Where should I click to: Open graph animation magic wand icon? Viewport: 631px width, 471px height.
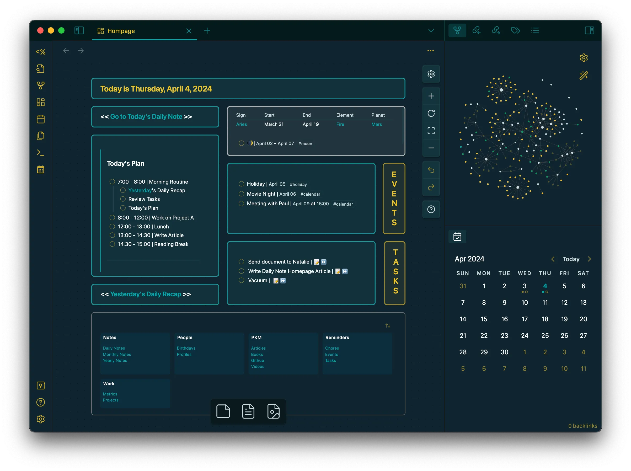(583, 75)
